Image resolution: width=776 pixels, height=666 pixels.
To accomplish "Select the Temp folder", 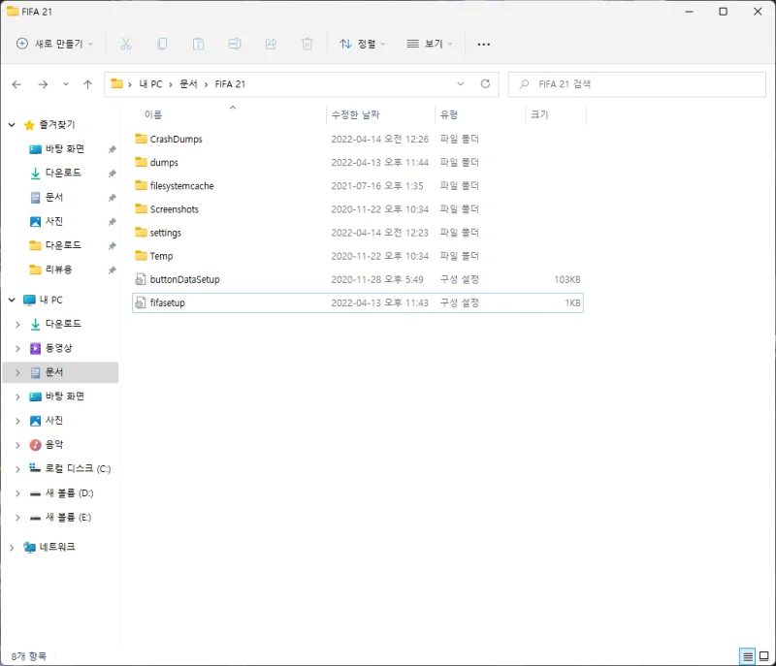I will pyautogui.click(x=161, y=256).
